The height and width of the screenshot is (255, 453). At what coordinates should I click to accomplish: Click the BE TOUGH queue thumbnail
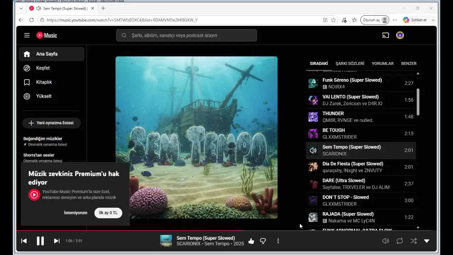point(313,134)
